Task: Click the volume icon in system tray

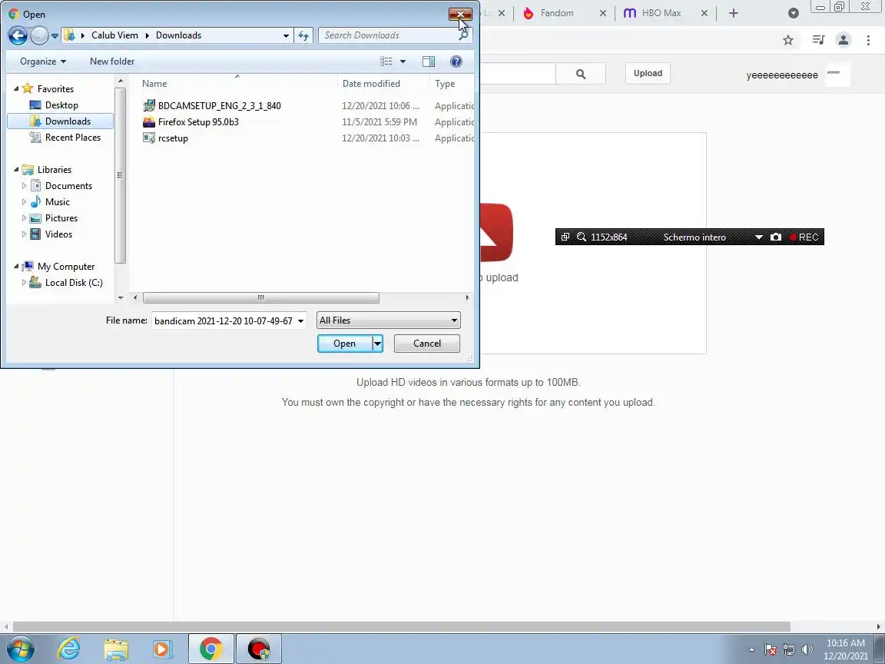Action: [807, 649]
